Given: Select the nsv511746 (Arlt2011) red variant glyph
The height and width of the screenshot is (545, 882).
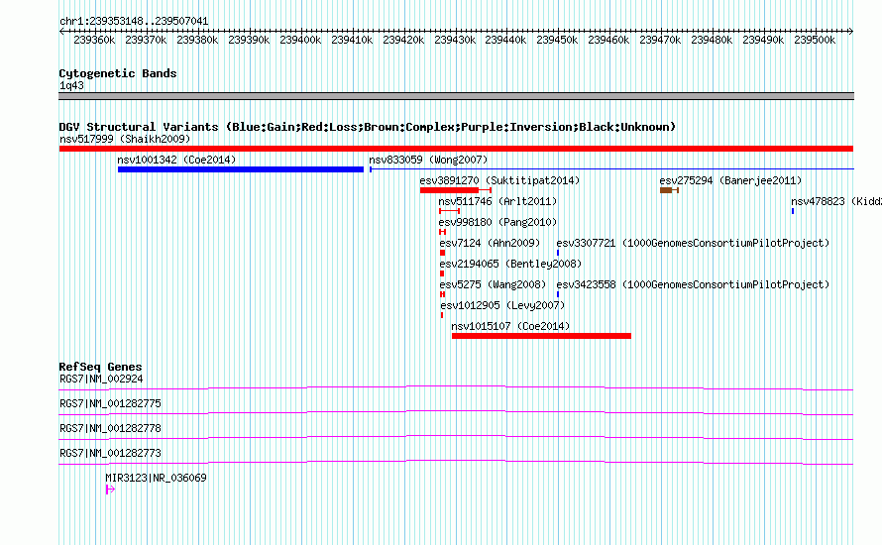Looking at the screenshot, I should [x=450, y=211].
